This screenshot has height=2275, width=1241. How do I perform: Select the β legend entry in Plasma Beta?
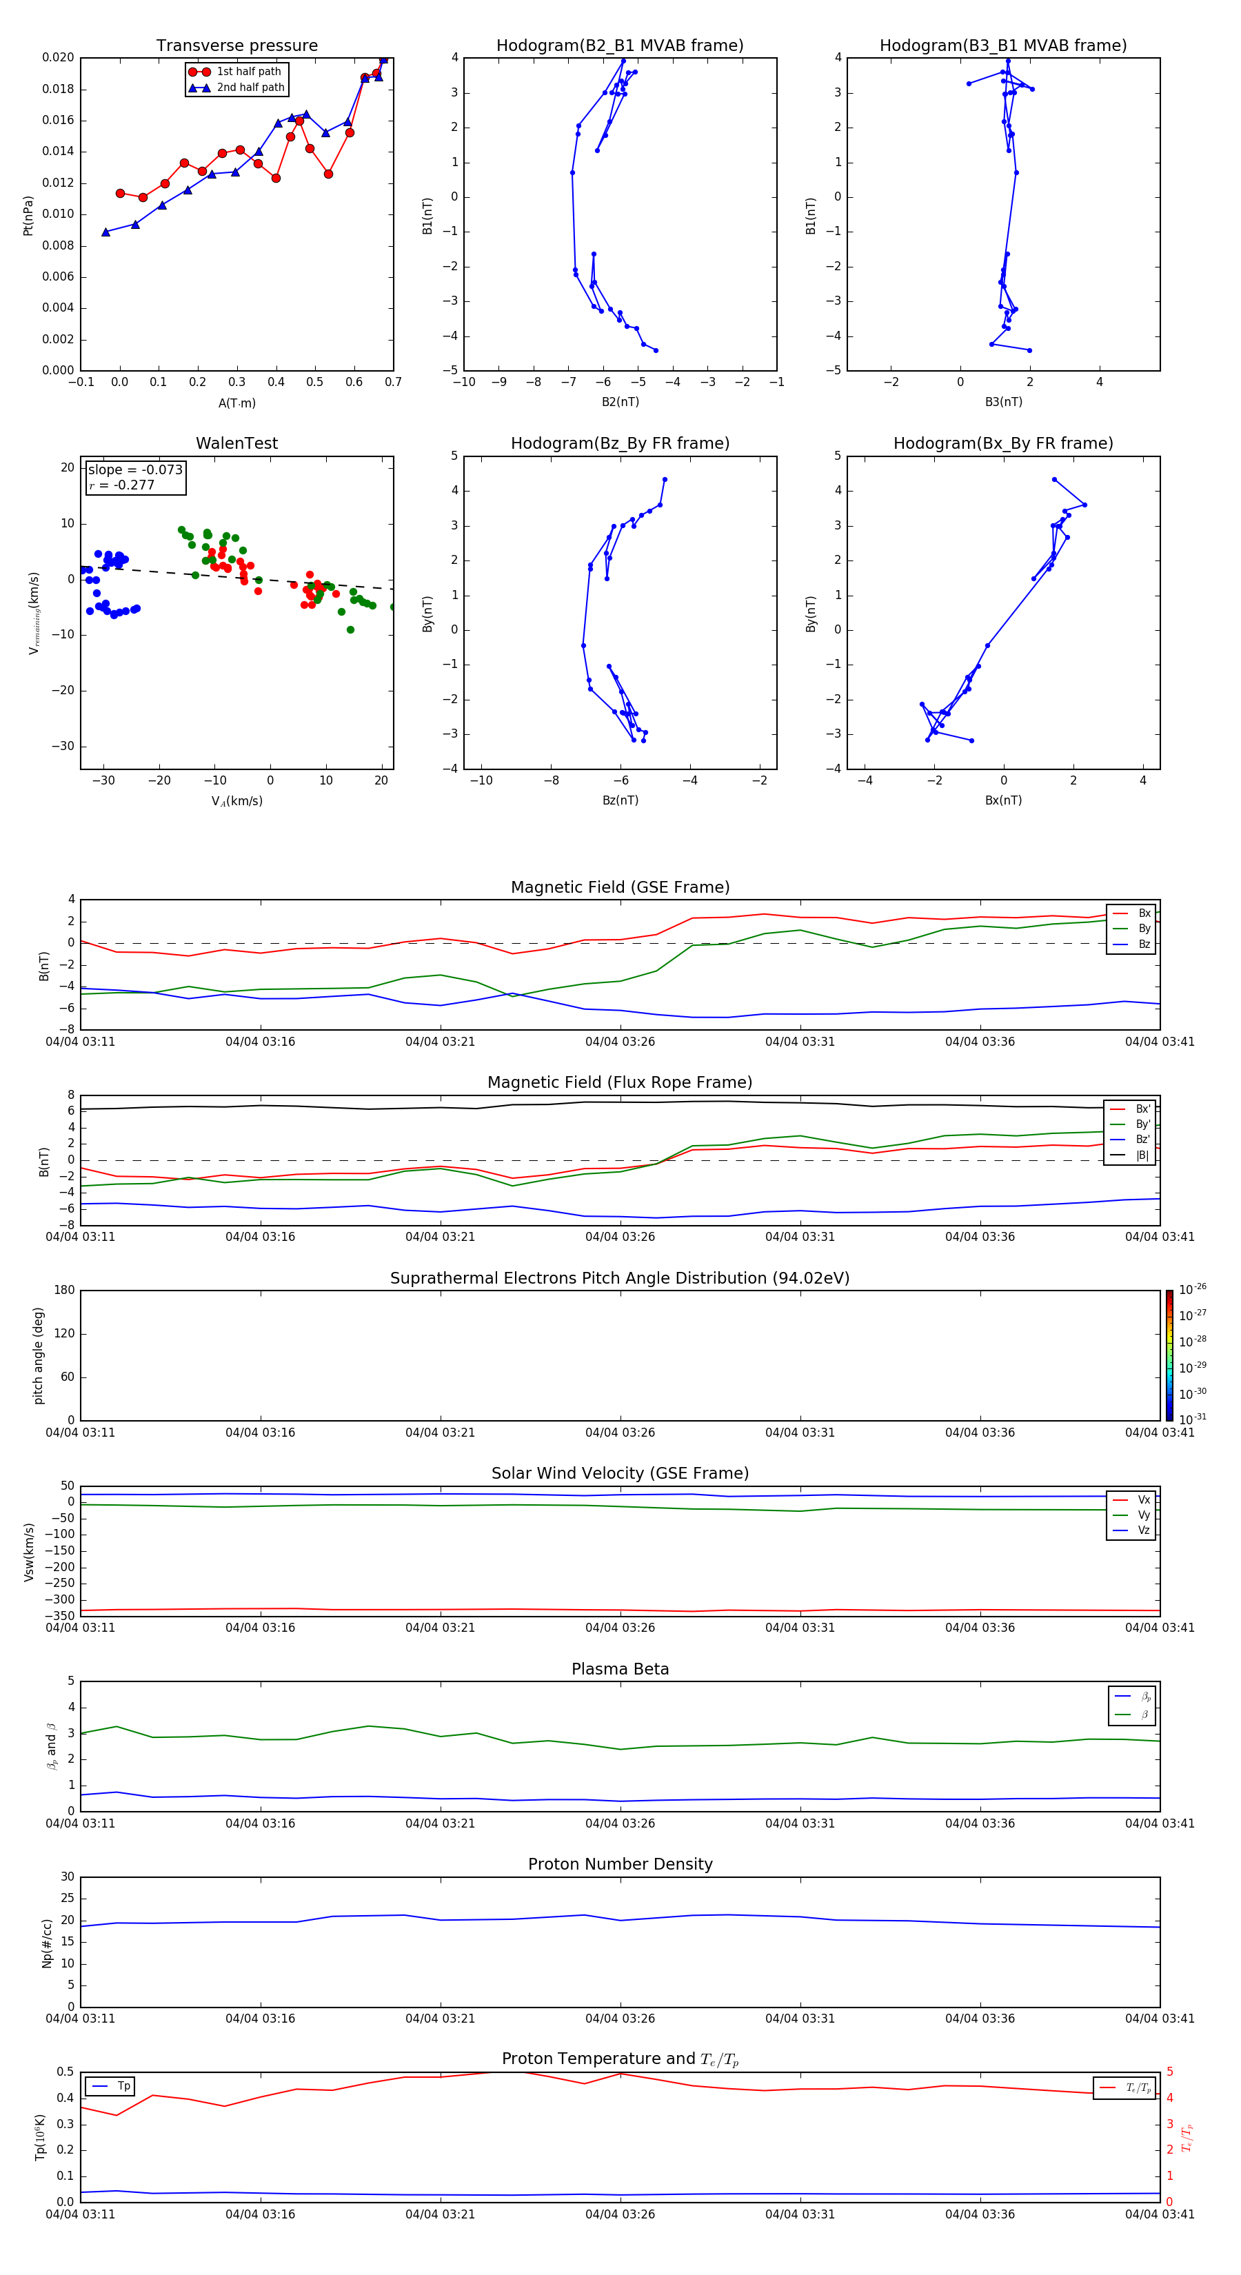(1132, 1715)
